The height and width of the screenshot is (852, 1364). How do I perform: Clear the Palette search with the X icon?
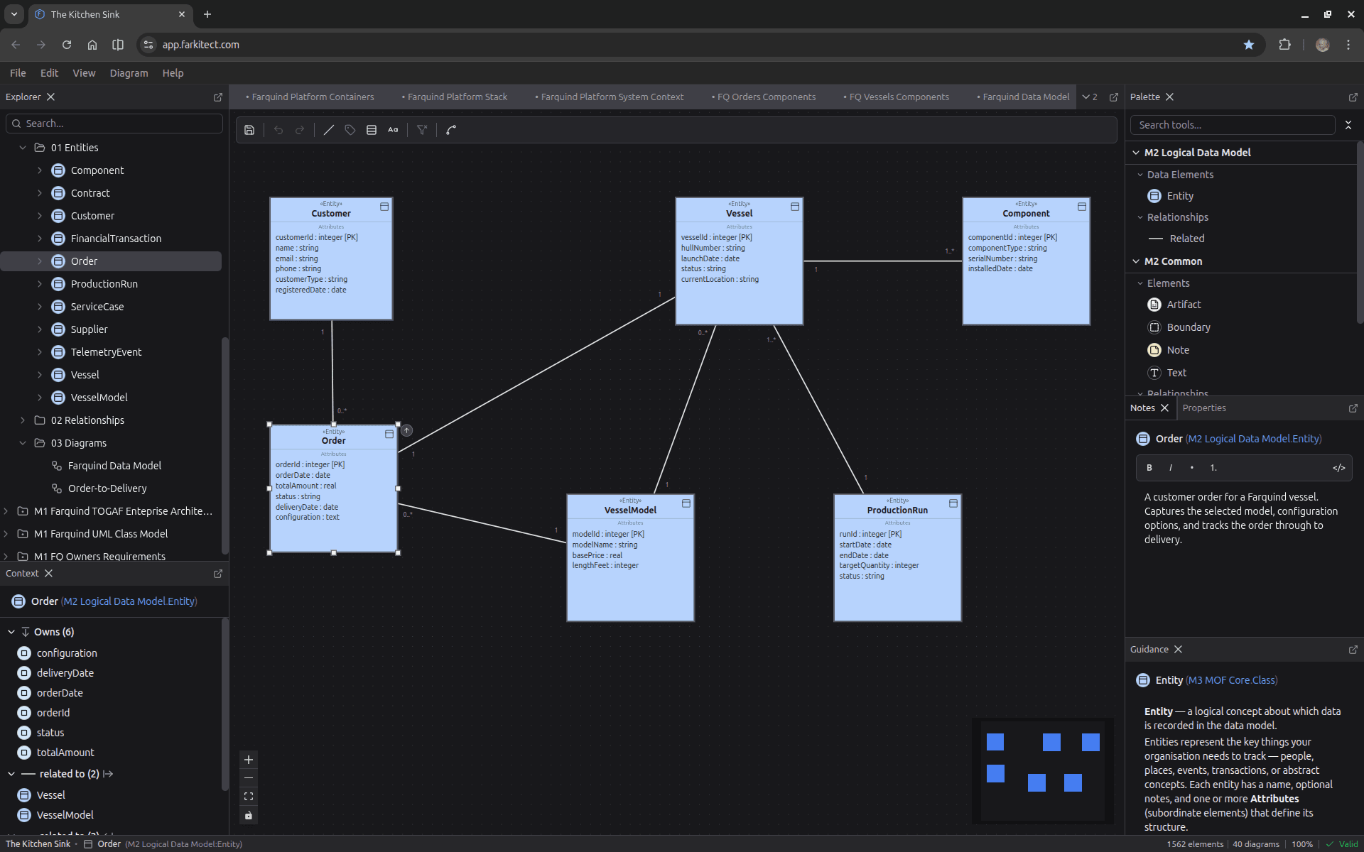click(1348, 125)
